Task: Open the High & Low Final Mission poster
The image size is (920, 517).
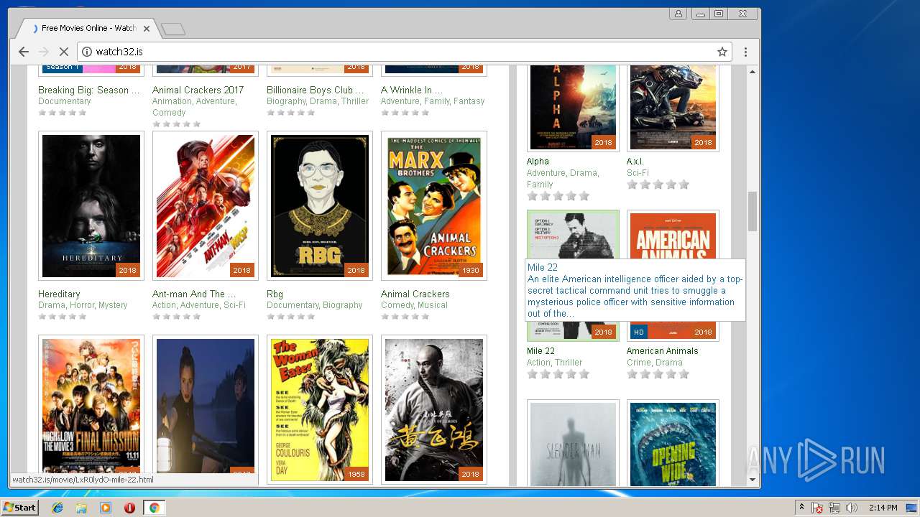Action: 91,409
